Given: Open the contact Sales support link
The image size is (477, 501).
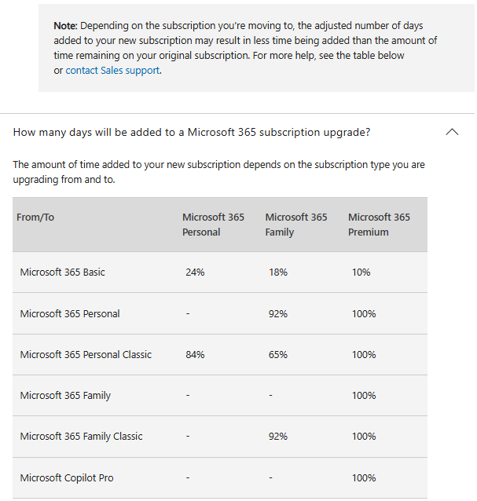Looking at the screenshot, I should coord(112,71).
